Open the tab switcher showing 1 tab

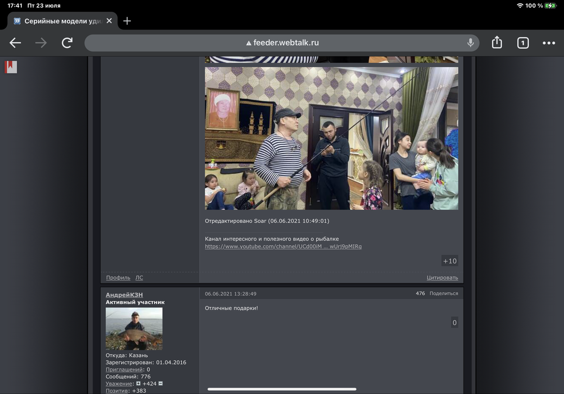[x=523, y=43]
